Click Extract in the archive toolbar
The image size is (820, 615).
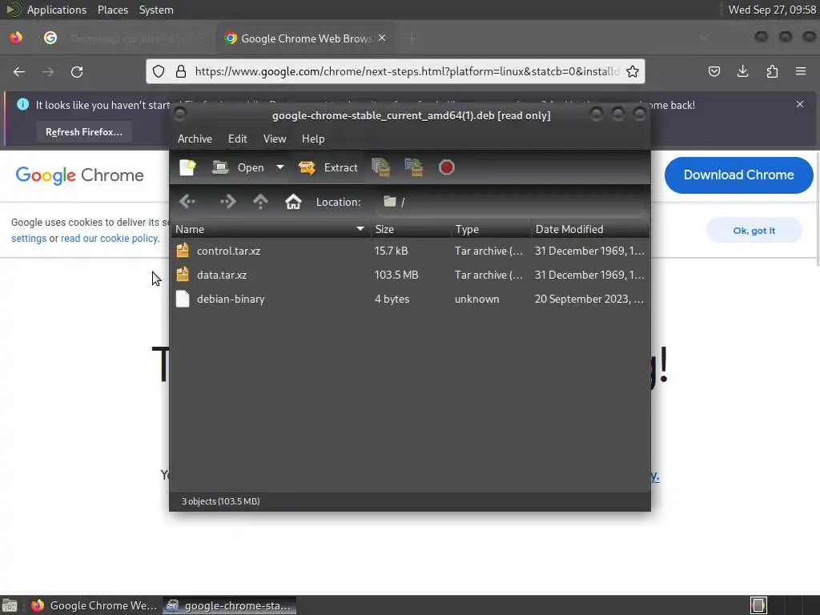coord(328,167)
